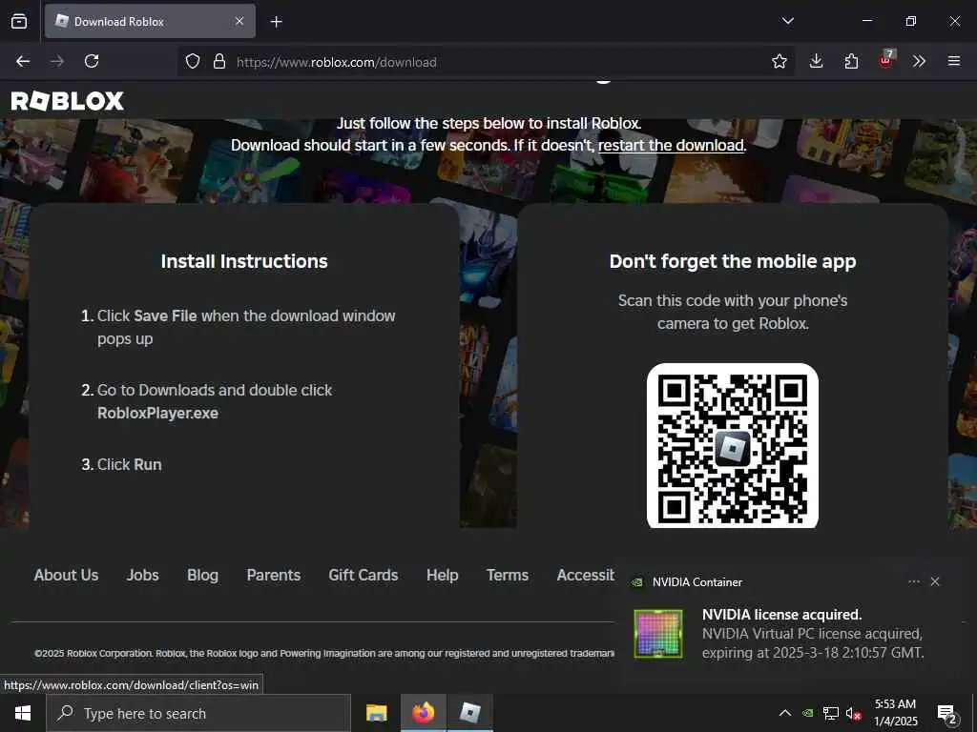This screenshot has height=732, width=977.
Task: Go forward one page
Action: pyautogui.click(x=57, y=61)
